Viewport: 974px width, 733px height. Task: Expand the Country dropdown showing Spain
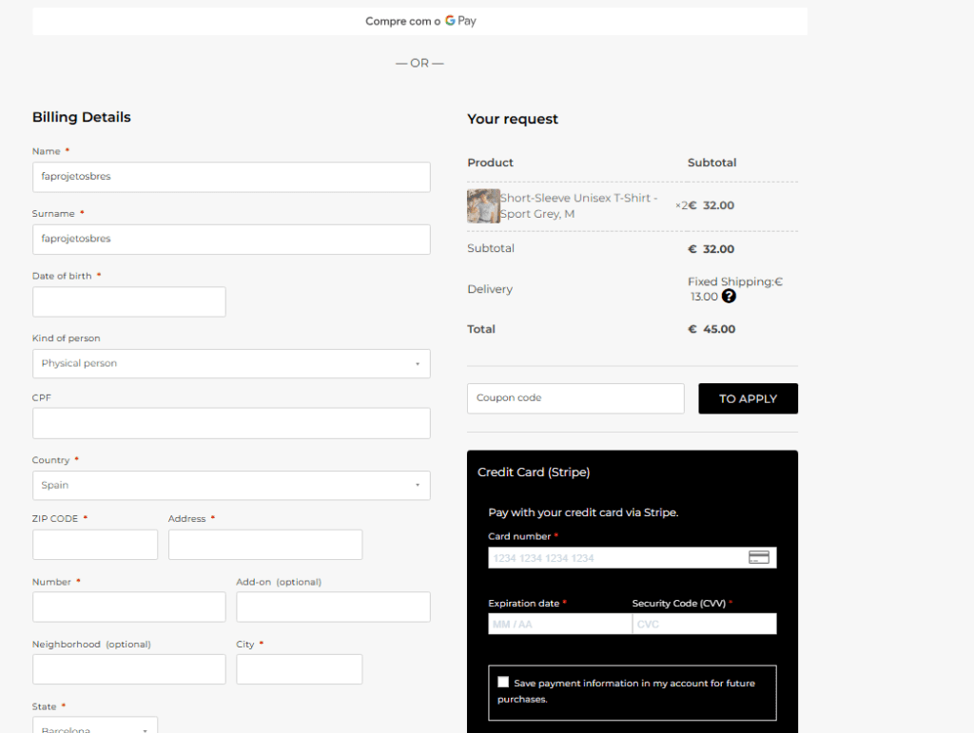coord(230,485)
